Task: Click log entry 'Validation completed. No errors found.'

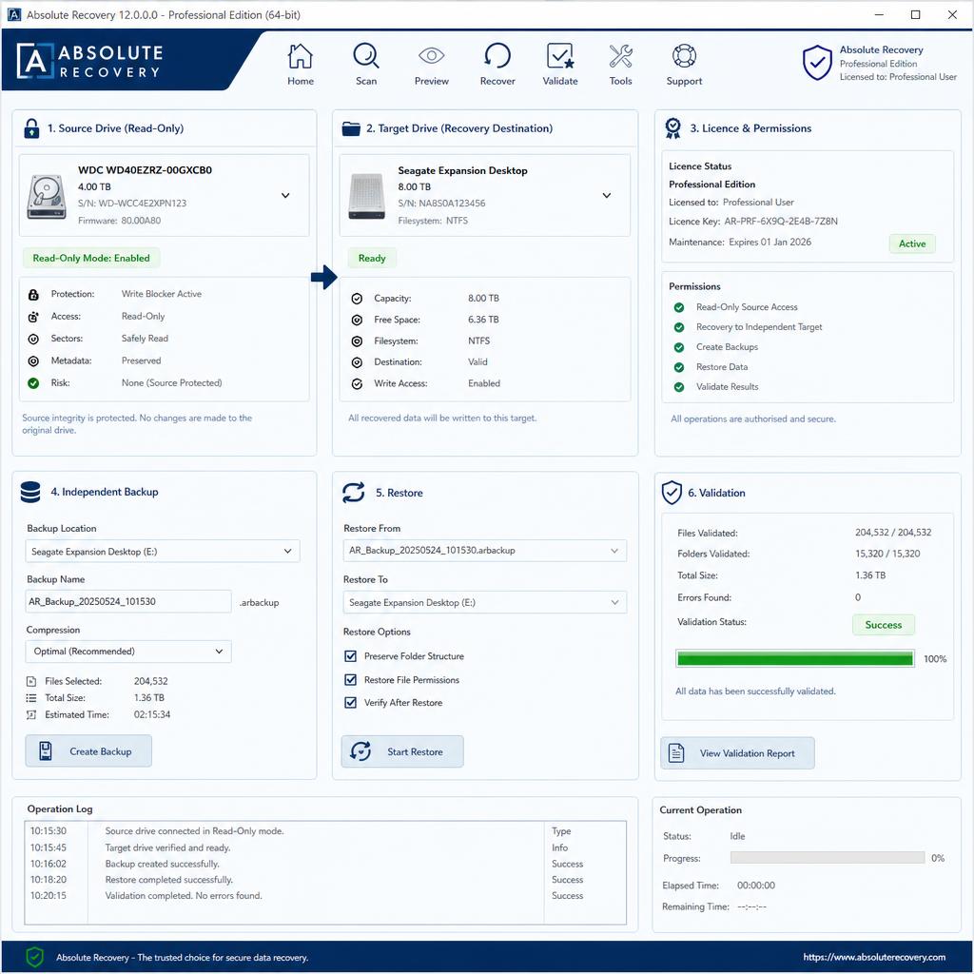Action: pos(184,895)
